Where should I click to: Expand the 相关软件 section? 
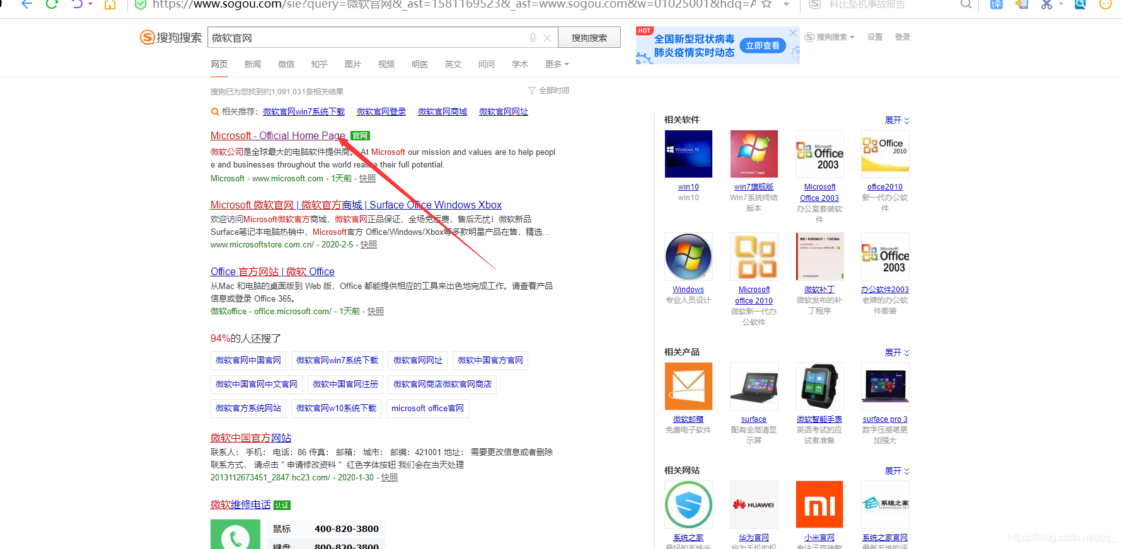897,120
